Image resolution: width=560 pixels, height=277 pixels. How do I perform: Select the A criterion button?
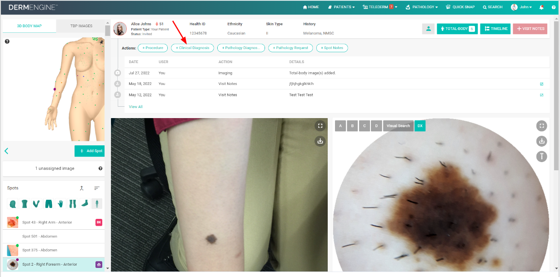tap(340, 126)
